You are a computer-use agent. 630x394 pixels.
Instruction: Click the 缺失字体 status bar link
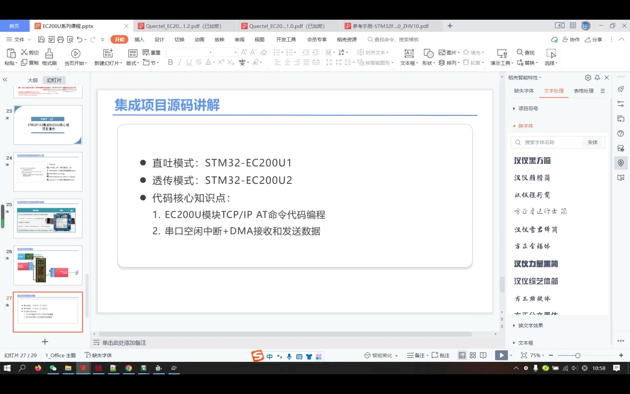tap(98, 355)
